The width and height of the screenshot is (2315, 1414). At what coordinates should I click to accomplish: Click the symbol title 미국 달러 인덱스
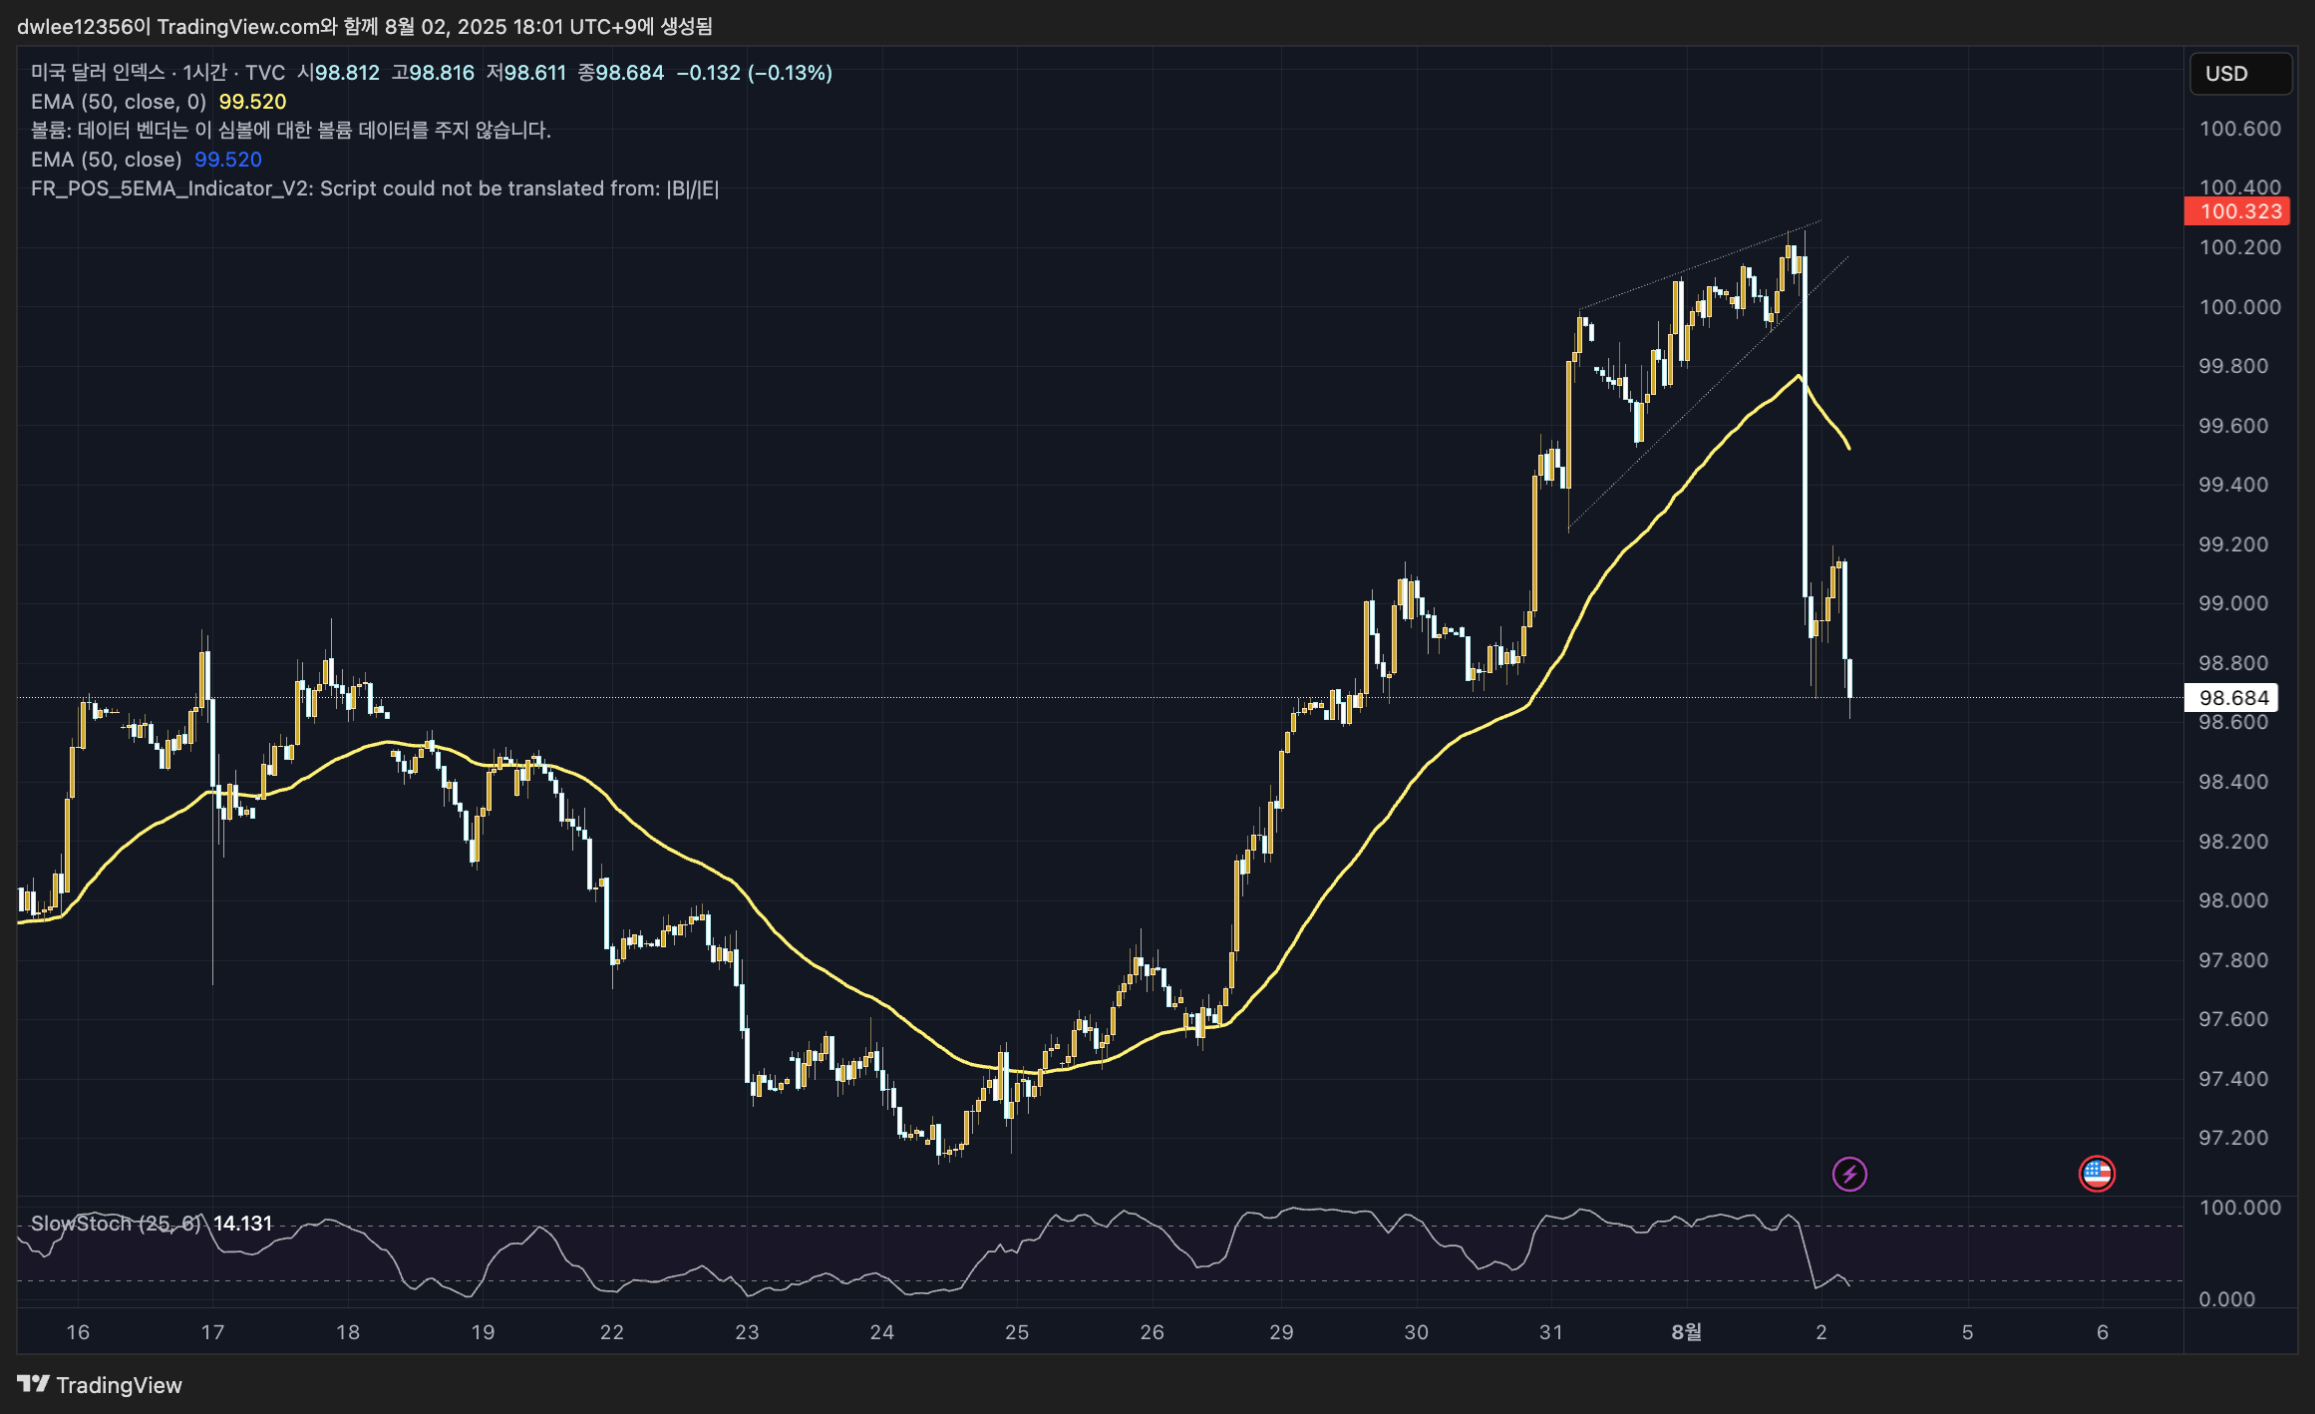coord(98,73)
